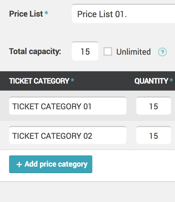Click the asterisk next to TICKET CATEGORY header
Viewport: 175px width, 202px height.
pos(73,80)
